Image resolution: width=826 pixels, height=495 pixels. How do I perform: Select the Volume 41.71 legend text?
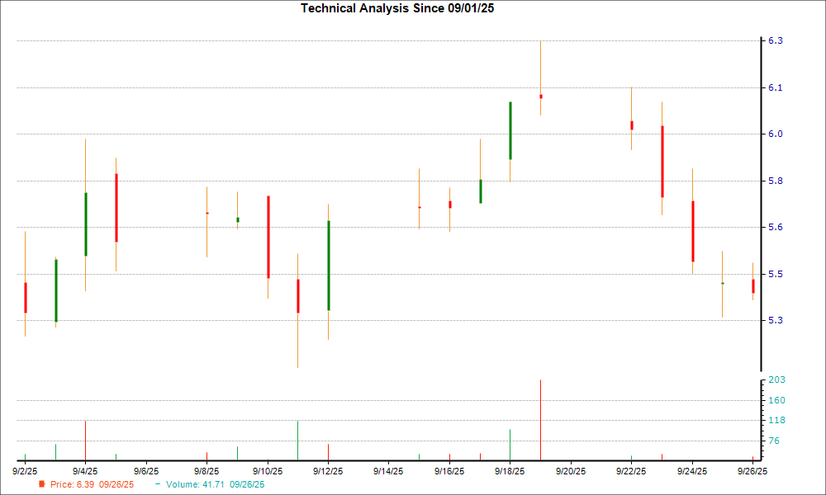[x=216, y=485]
